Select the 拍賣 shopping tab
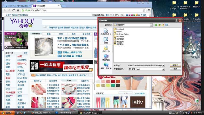204x115 pixels. (x=69, y=81)
